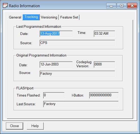Click the FLASHport group label
The image size is (140, 134).
tap(25, 88)
